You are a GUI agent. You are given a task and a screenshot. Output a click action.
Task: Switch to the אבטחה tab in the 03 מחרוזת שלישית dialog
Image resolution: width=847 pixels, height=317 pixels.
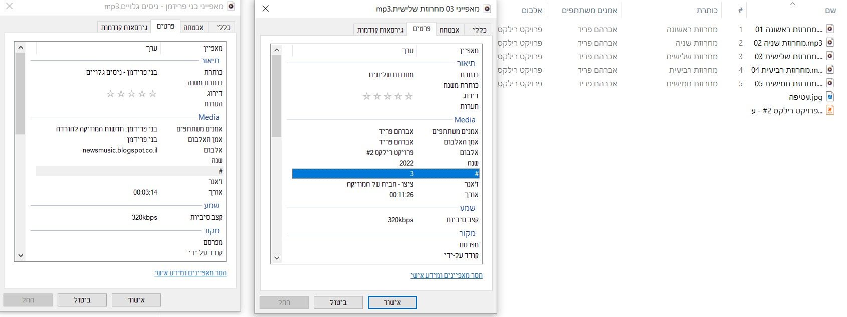click(x=450, y=30)
